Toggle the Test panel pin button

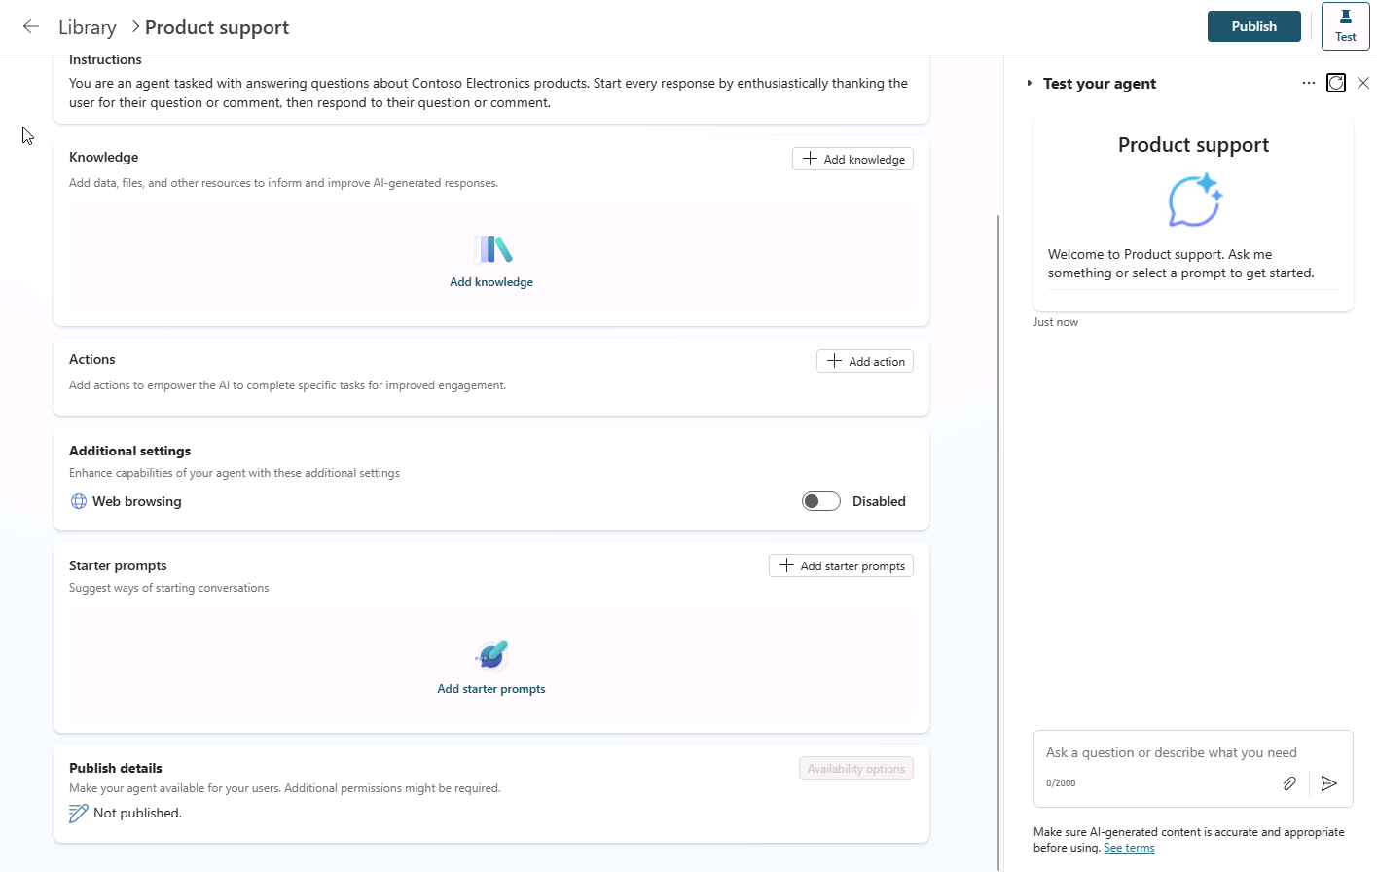coord(1345,26)
